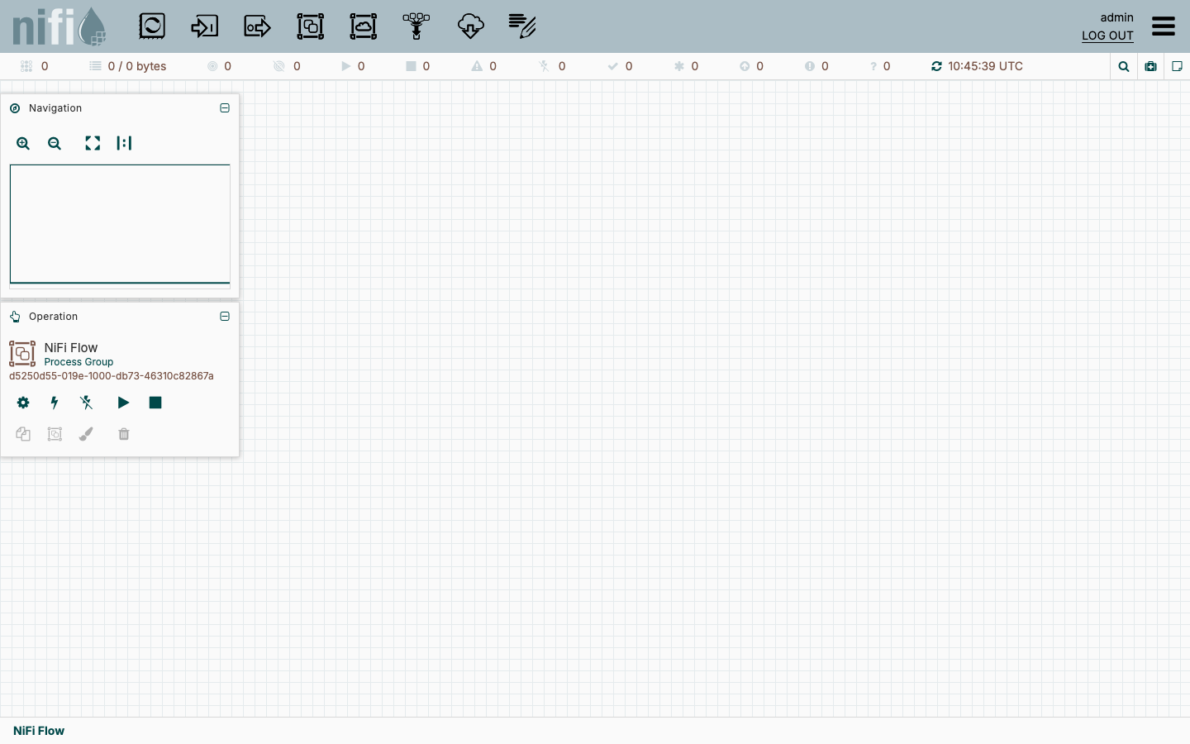Click the Navigation panel title
Image resolution: width=1190 pixels, height=744 pixels.
pyautogui.click(x=55, y=108)
